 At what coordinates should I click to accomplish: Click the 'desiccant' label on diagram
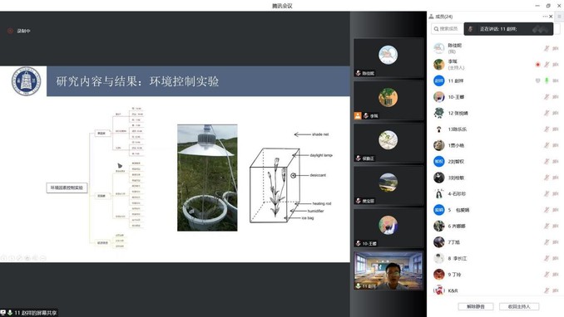318,175
